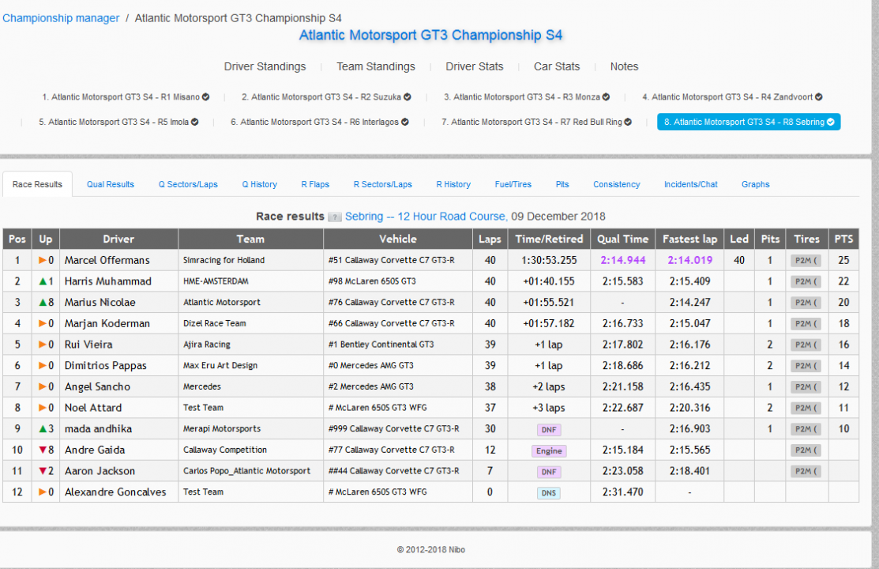Click the help icon beside Race results heading

pos(335,217)
